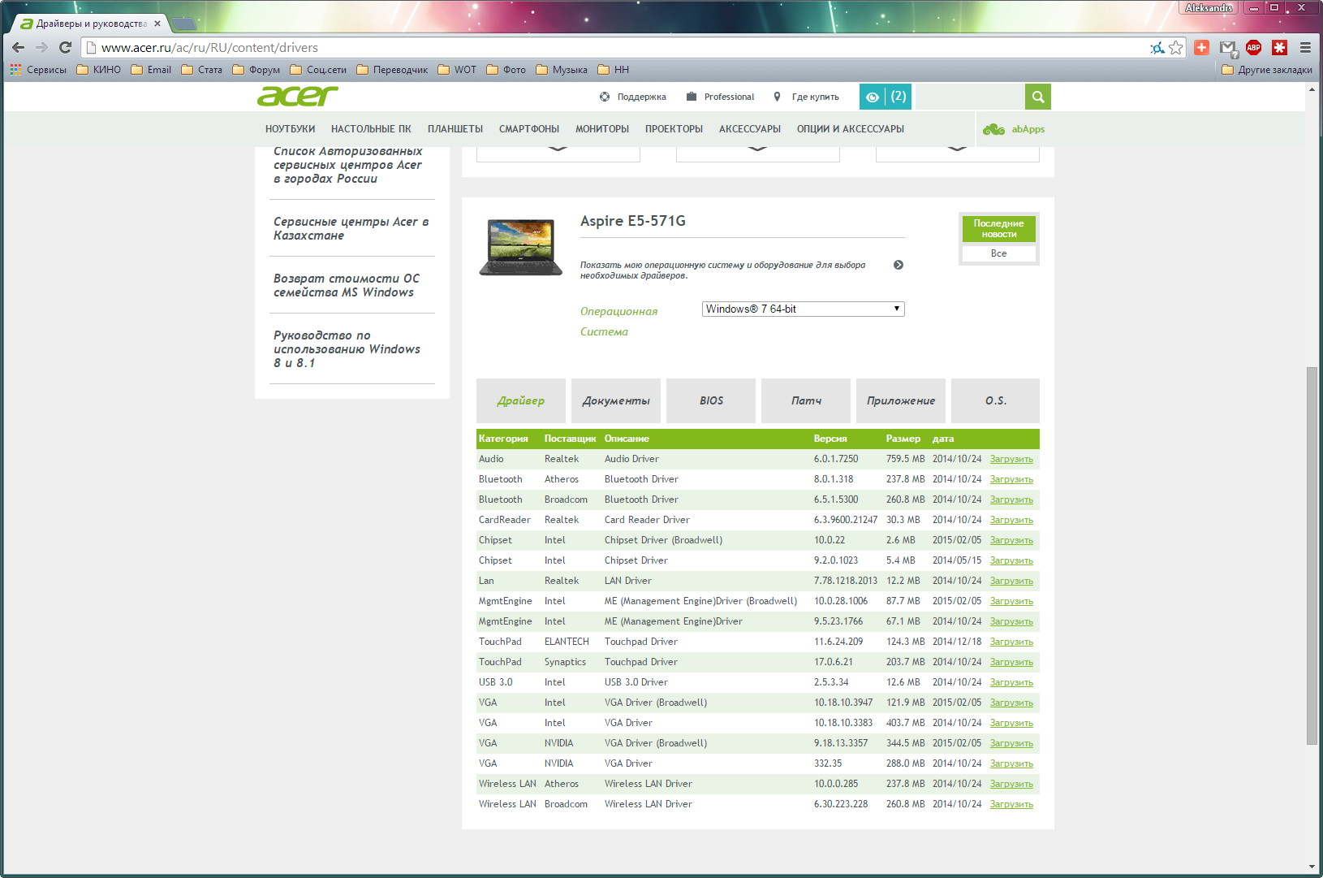Open the Chrome hamburger menu

pos(1305,48)
